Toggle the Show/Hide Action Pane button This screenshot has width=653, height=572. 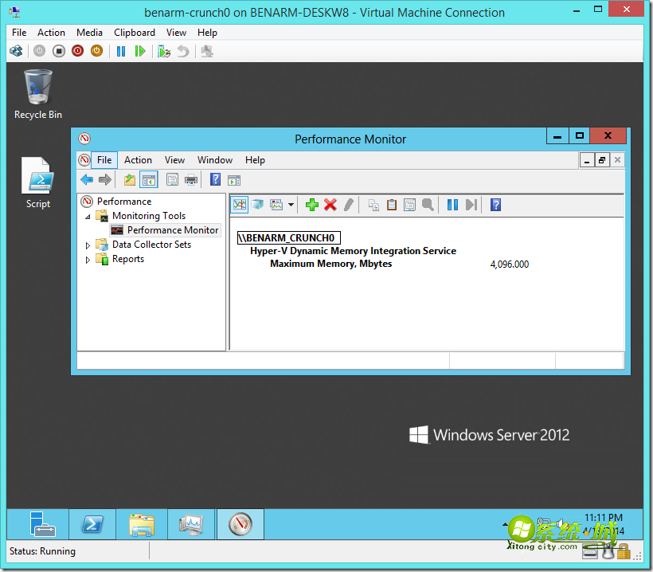click(234, 180)
